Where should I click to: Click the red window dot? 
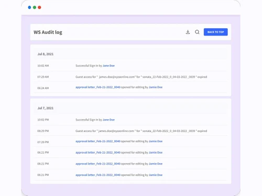[39, 7]
